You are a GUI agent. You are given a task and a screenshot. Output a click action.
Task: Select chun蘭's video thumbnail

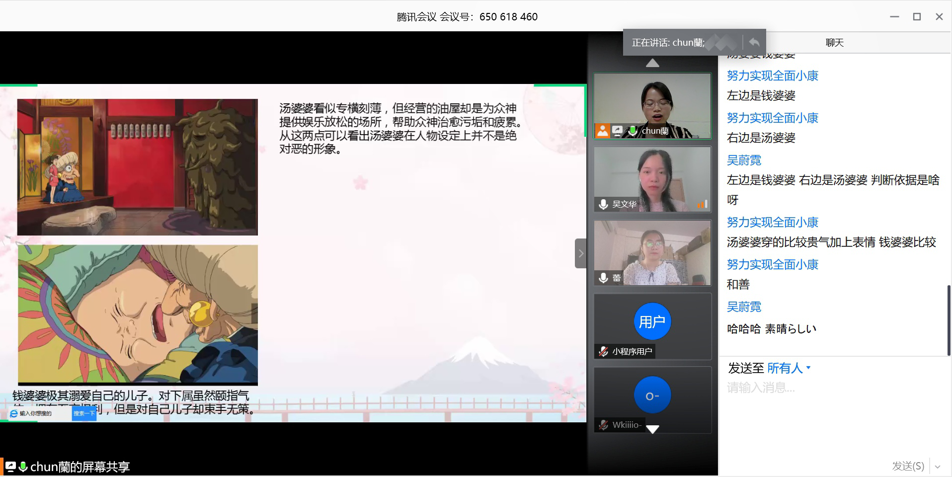click(652, 106)
